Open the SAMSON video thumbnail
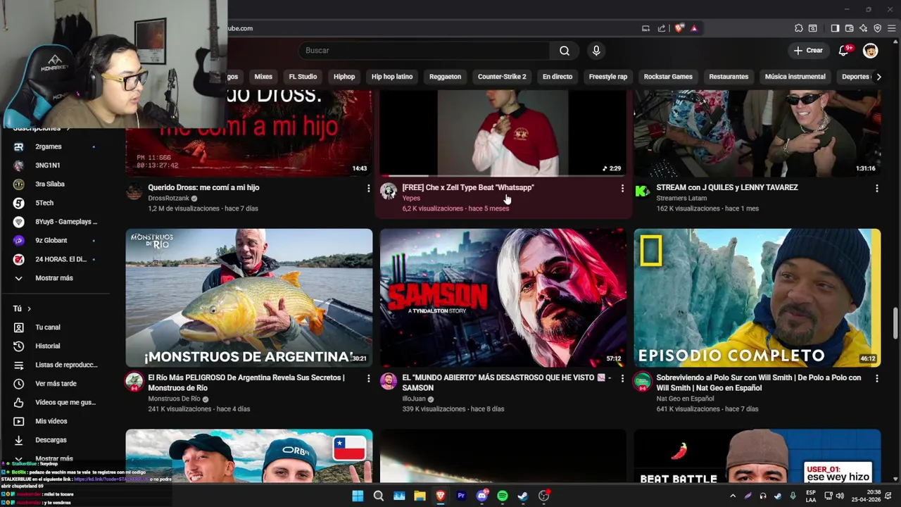The width and height of the screenshot is (901, 507). pyautogui.click(x=503, y=297)
